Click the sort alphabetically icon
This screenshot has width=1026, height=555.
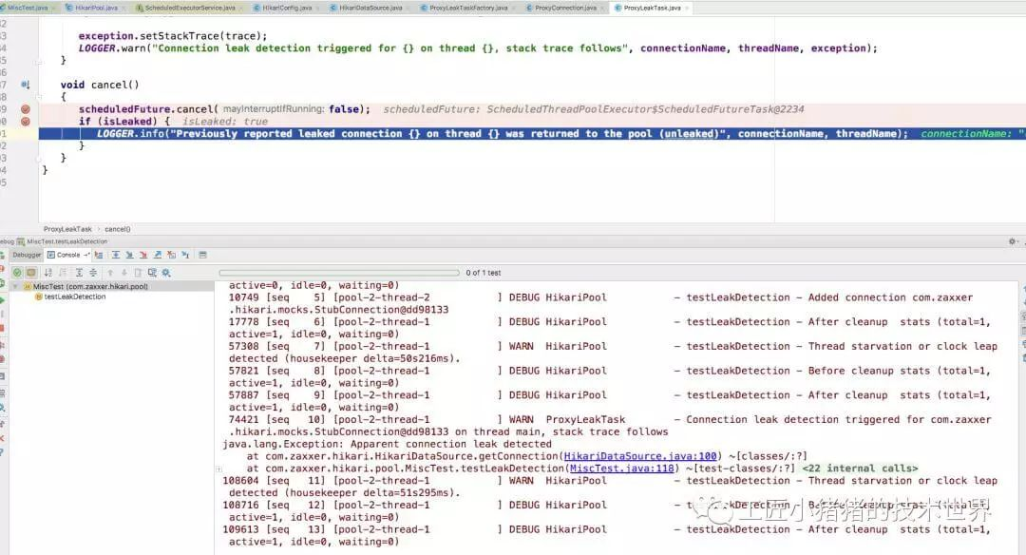[47, 272]
